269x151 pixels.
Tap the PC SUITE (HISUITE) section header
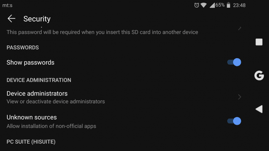31,142
